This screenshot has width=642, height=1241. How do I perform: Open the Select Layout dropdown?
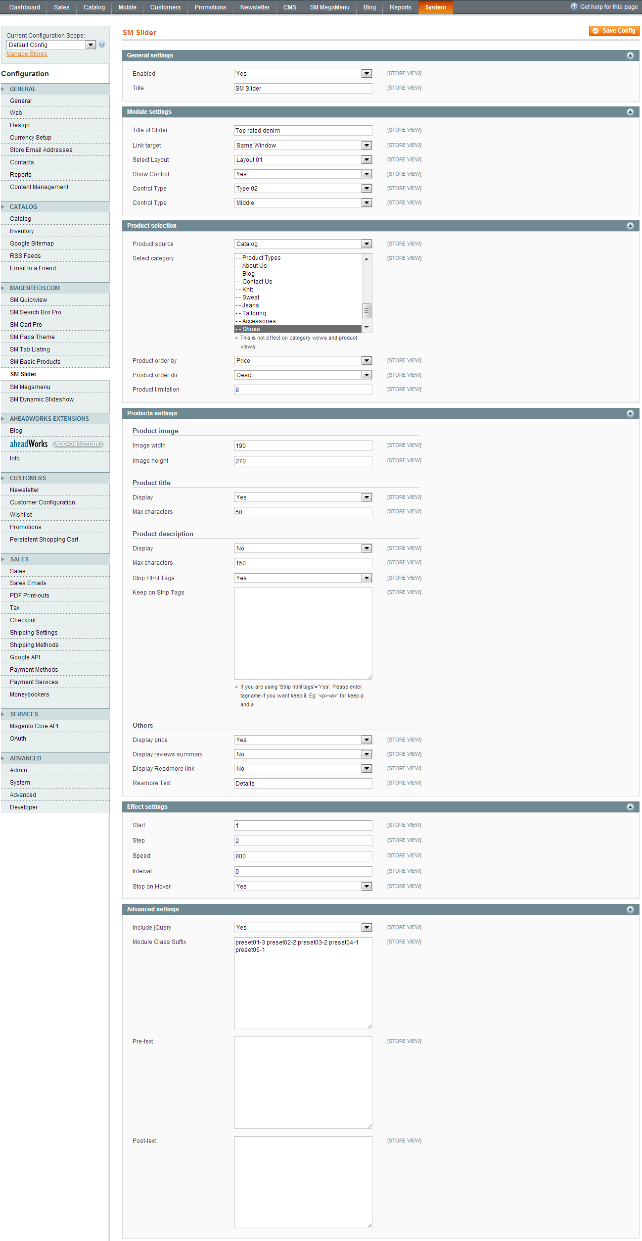click(x=303, y=160)
